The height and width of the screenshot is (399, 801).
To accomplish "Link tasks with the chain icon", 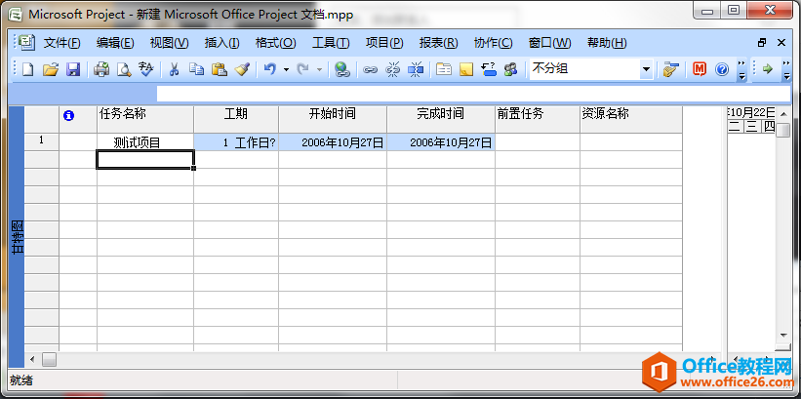I will [370, 69].
